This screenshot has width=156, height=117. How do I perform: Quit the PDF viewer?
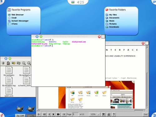(x=145, y=115)
